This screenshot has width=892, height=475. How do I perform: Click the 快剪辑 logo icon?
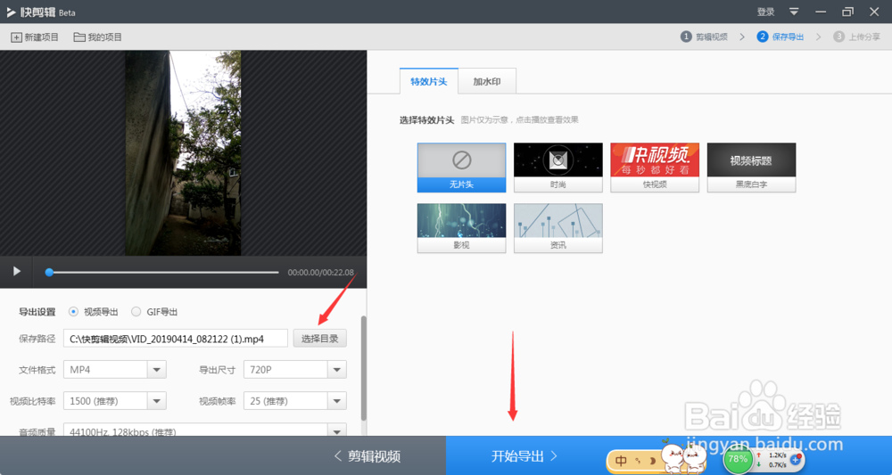tap(12, 12)
